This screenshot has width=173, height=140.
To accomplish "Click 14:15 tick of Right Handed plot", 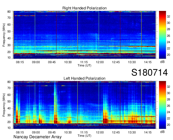I will click(x=148, y=62).
